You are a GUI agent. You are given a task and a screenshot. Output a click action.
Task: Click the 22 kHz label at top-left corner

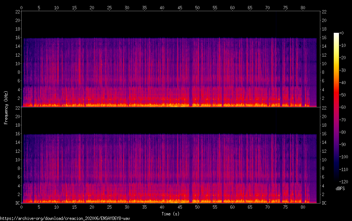(17, 12)
